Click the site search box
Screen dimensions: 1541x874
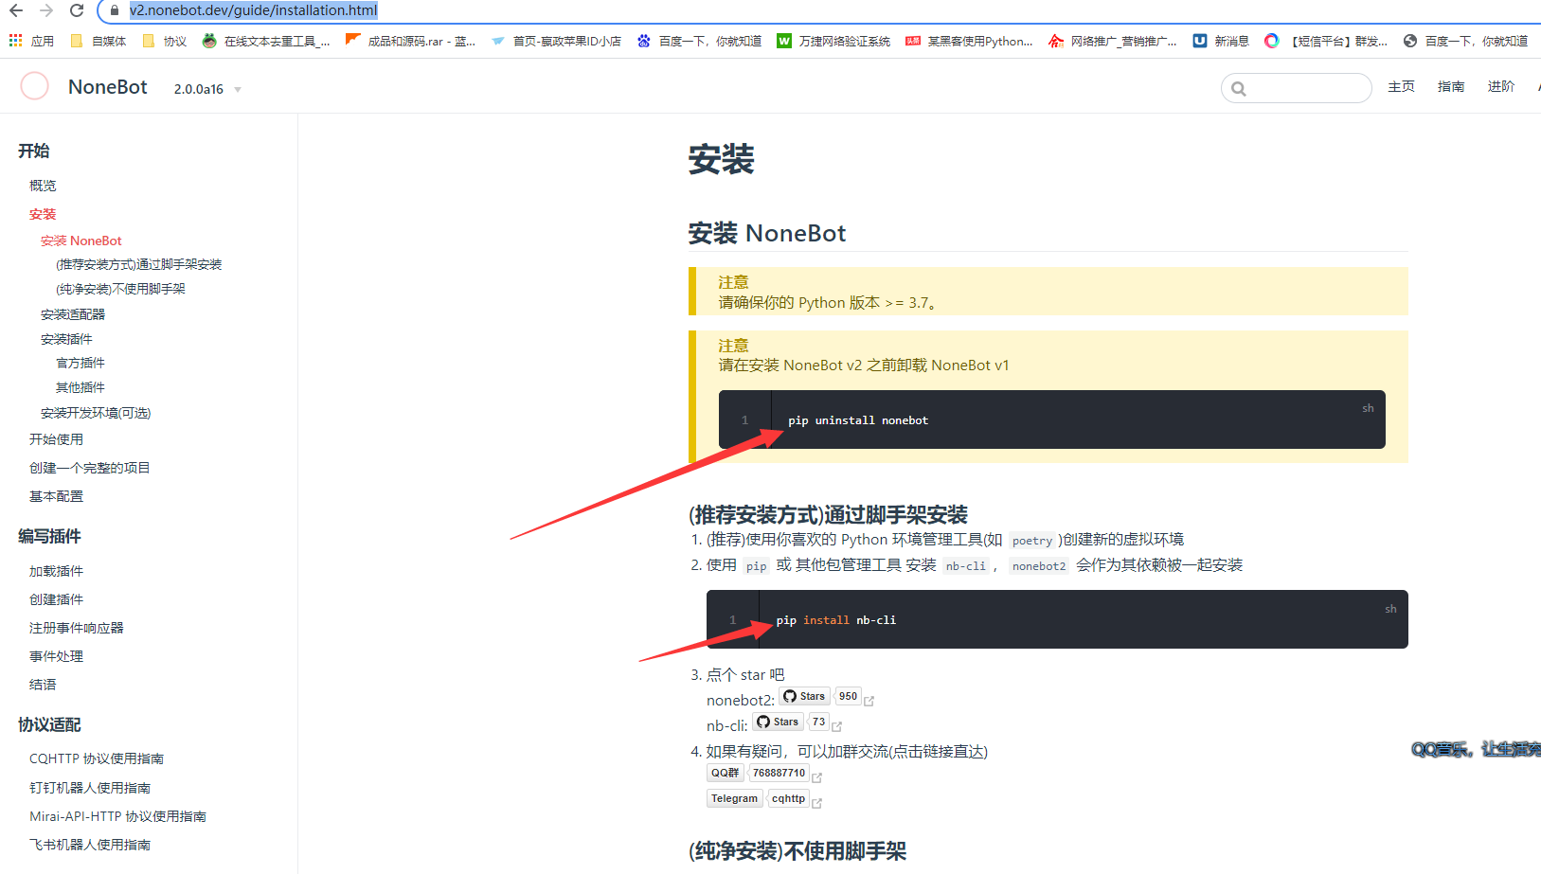click(x=1297, y=88)
